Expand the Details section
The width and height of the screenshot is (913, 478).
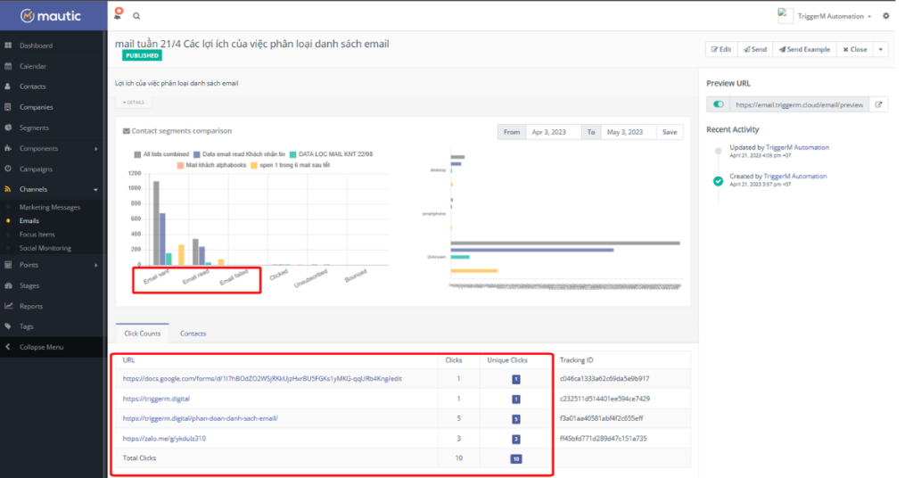[x=133, y=102]
